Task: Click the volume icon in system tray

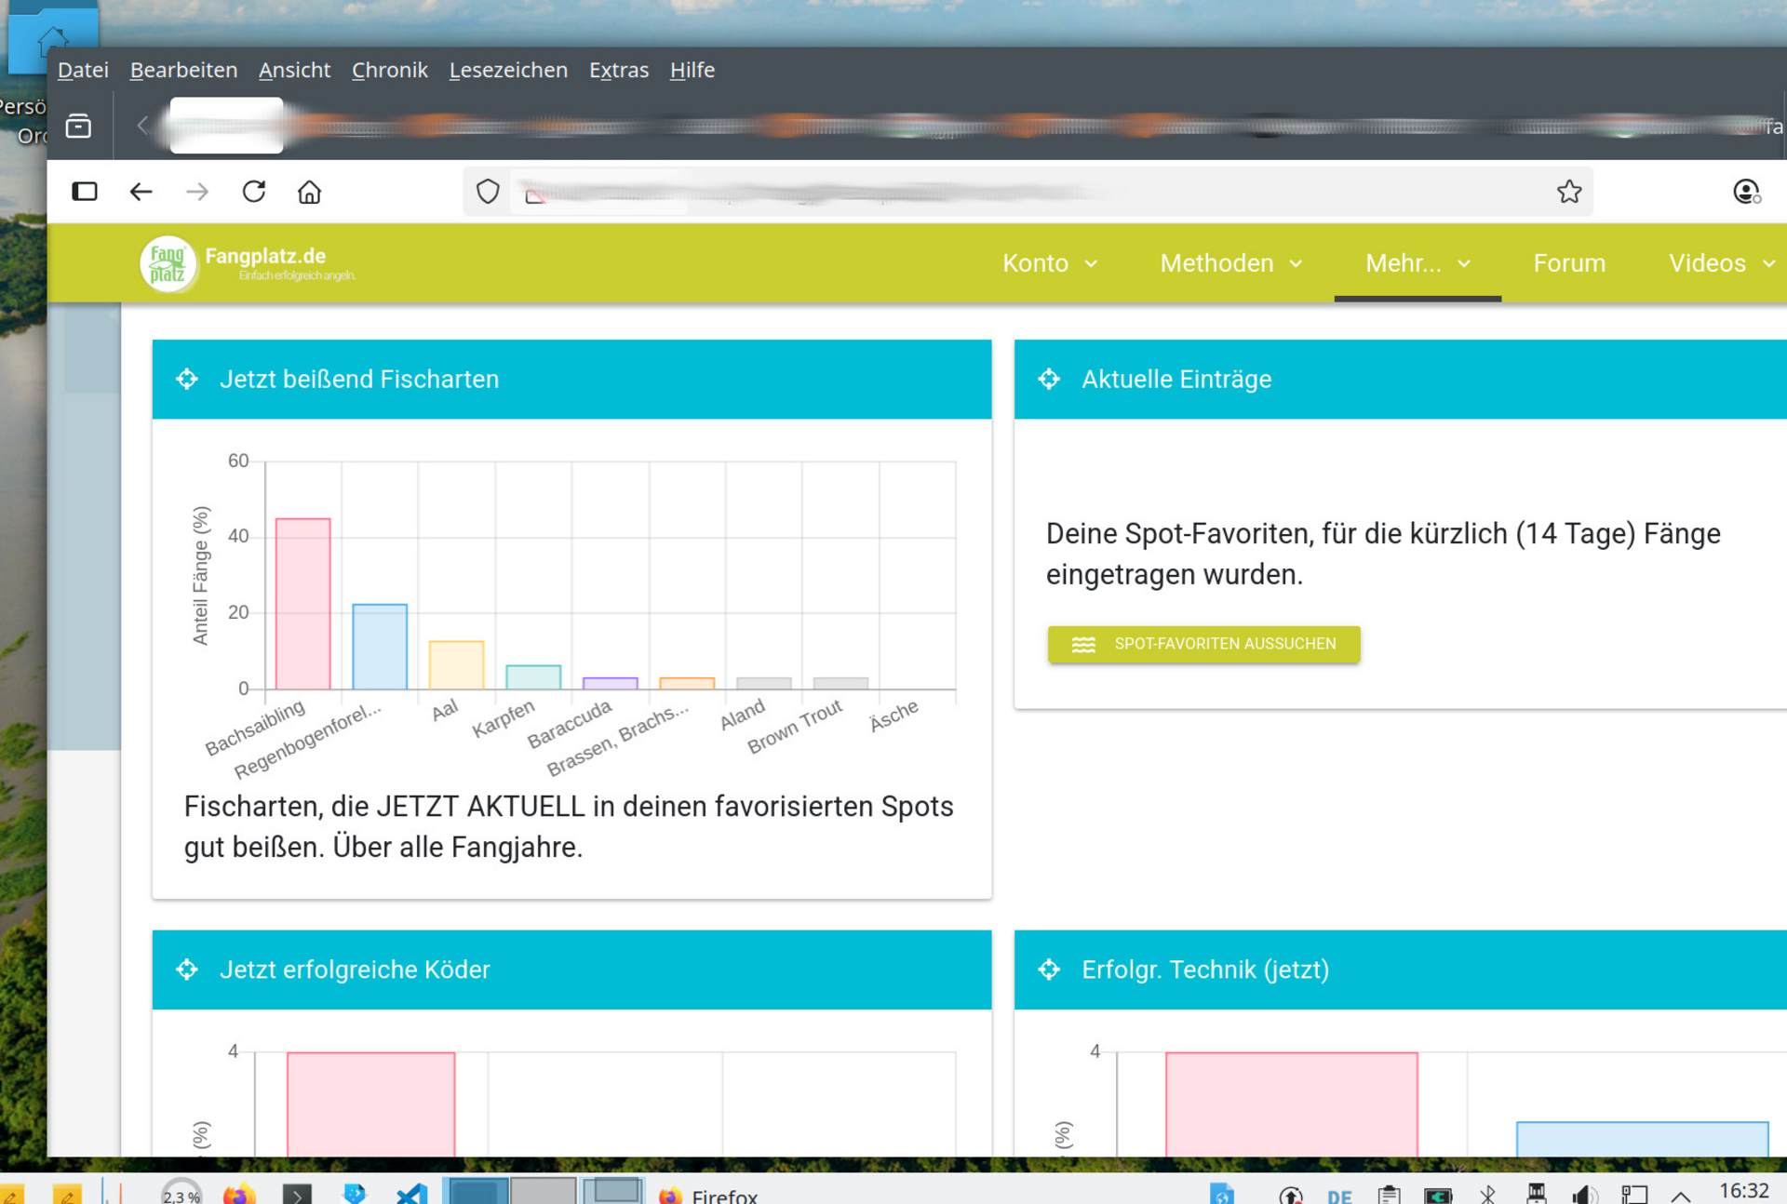Action: (1582, 1195)
